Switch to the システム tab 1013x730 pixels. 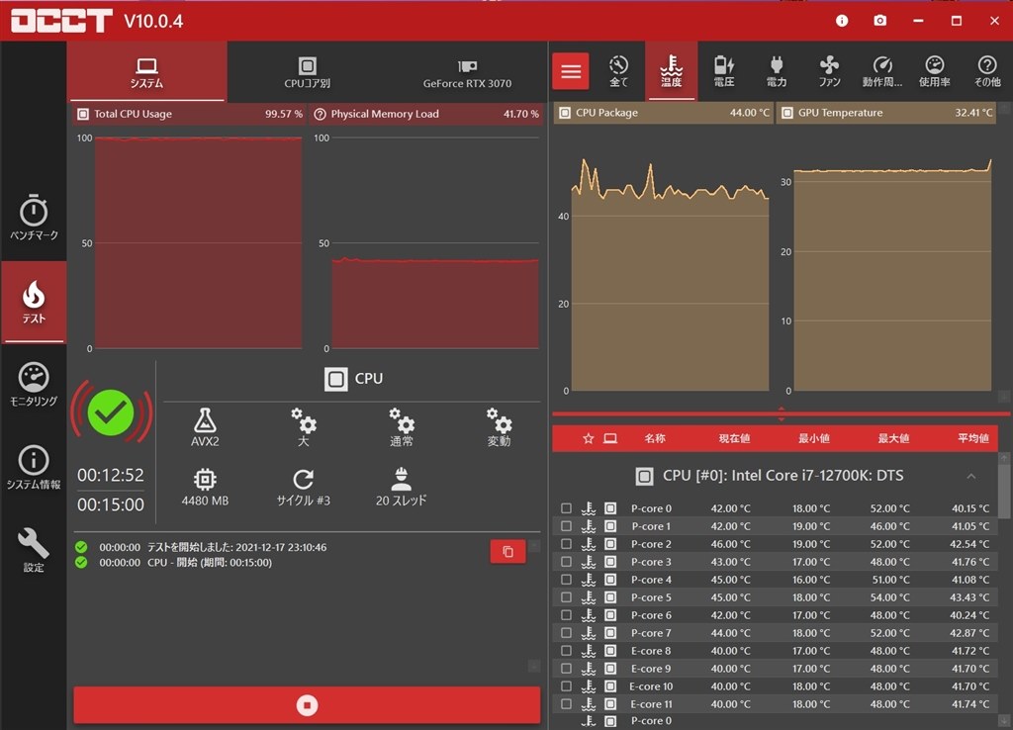click(x=146, y=72)
